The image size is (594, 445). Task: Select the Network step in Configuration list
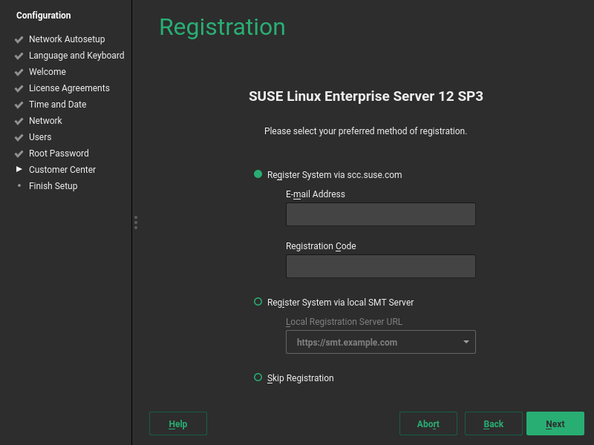pos(45,121)
